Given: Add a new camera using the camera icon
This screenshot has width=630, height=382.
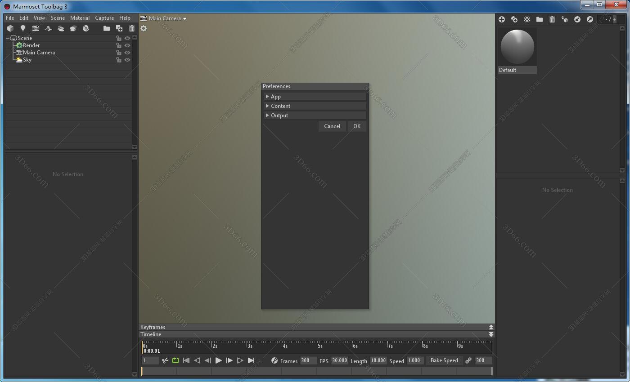Looking at the screenshot, I should click(36, 28).
